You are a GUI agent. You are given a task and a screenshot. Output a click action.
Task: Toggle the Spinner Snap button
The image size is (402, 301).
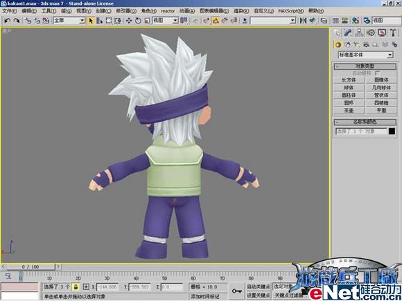tap(234, 21)
